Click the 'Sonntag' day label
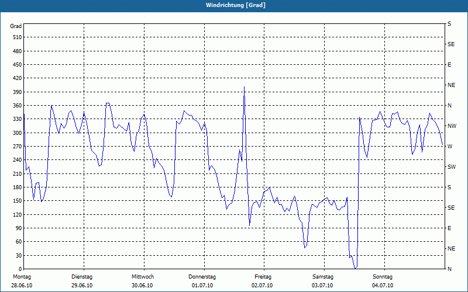Viewport: 468px width, 292px height. 383,277
